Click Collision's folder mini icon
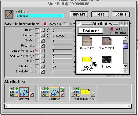The image size is (138, 115). tap(42, 92)
